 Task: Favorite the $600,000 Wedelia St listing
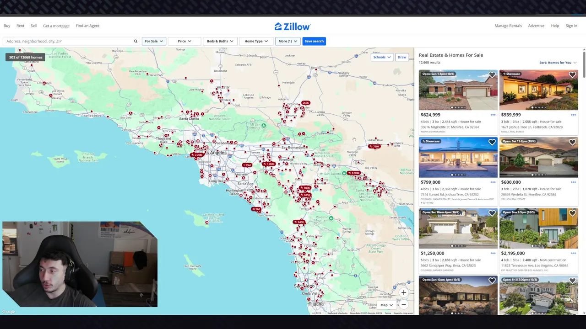click(x=572, y=142)
